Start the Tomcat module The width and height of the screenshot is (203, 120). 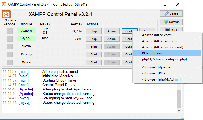pyautogui.click(x=94, y=62)
